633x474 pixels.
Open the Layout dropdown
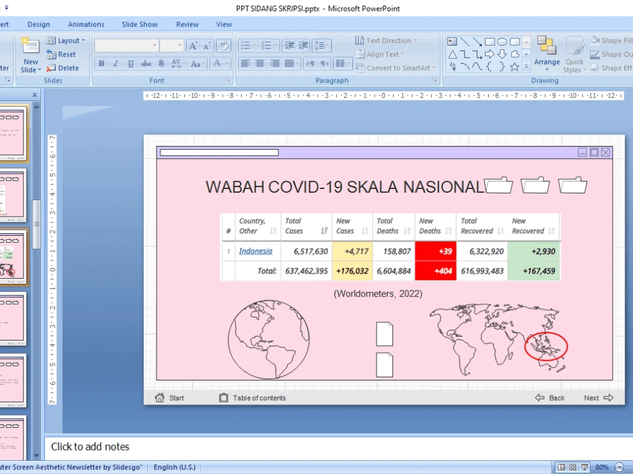tap(66, 40)
